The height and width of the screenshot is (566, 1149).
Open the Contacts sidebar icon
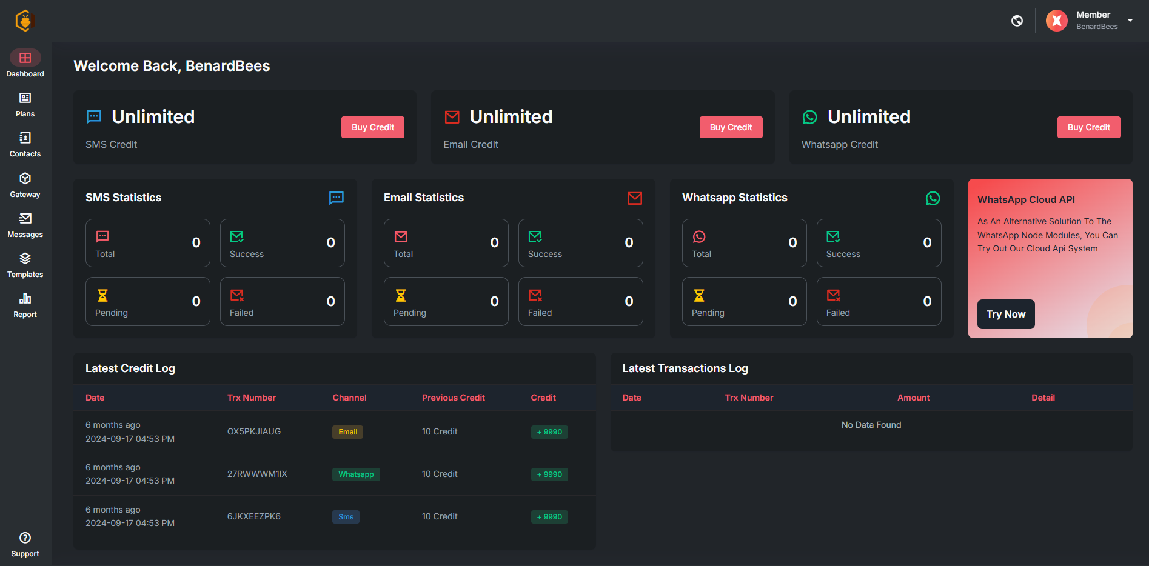pyautogui.click(x=25, y=138)
